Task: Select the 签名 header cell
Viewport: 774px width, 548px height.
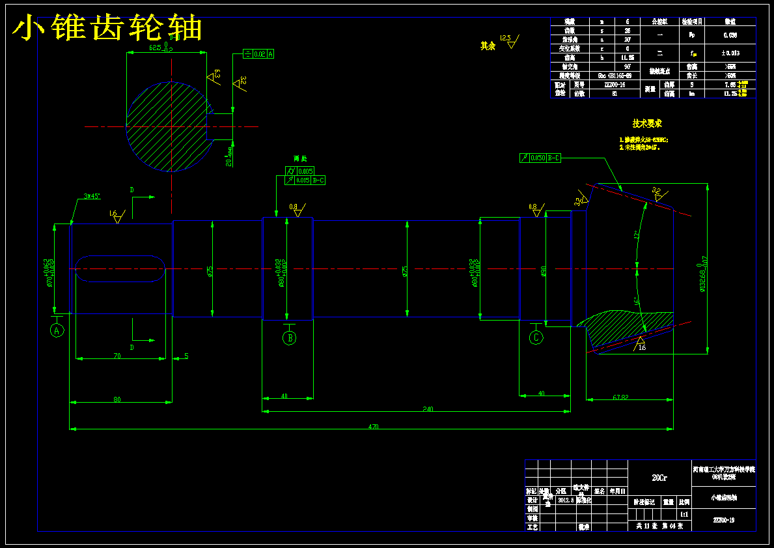Action: (600, 492)
